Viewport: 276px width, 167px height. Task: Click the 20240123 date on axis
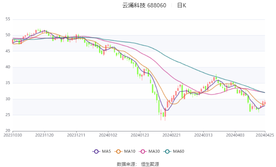point(139,136)
